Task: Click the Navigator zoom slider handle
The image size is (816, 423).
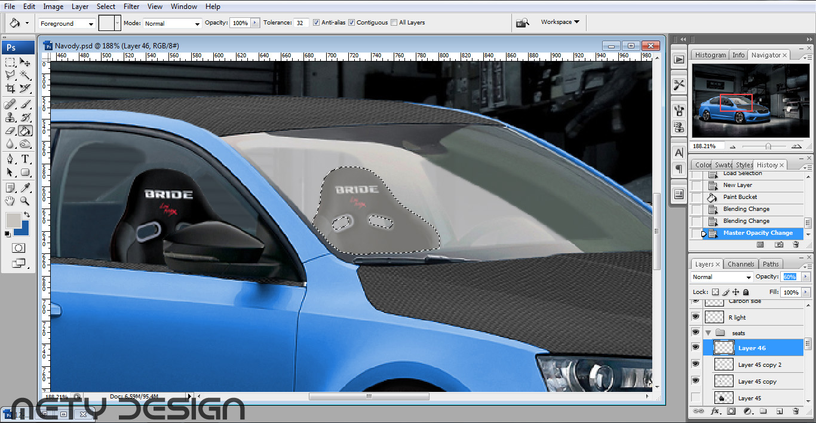Action: click(768, 146)
